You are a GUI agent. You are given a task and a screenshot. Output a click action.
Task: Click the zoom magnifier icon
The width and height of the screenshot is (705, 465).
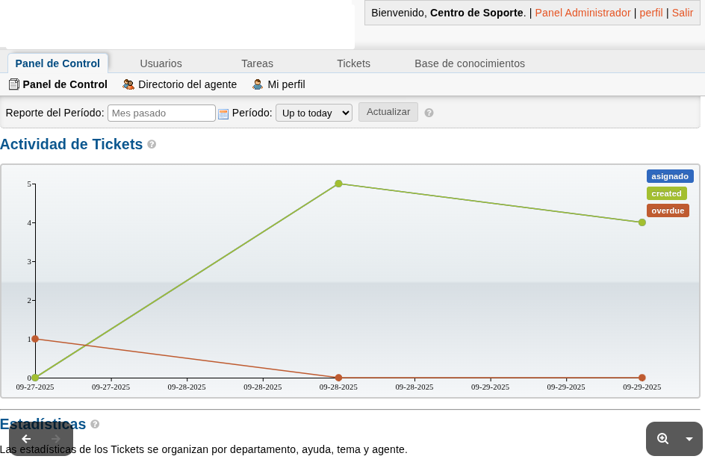[x=662, y=439]
